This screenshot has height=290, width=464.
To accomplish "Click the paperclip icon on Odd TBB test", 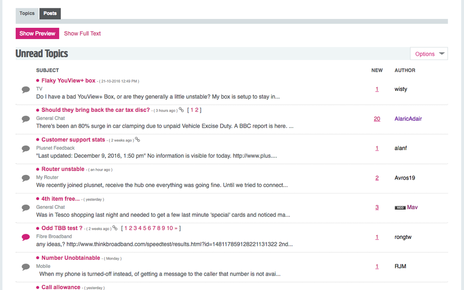I will click(x=115, y=228).
